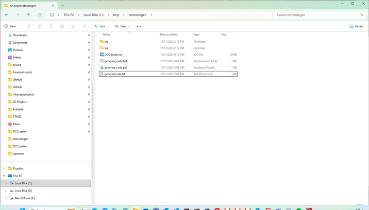Click the Rename icon in toolbar
Screen dimensions: 369x210
[62, 26]
